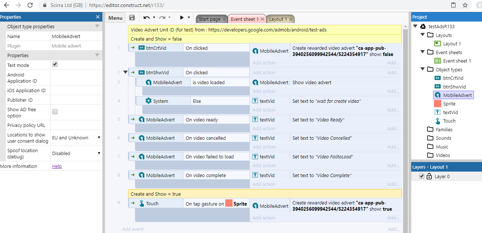Click btnCrtVid icon in event 1
The width and height of the screenshot is (482, 233).
142,48
